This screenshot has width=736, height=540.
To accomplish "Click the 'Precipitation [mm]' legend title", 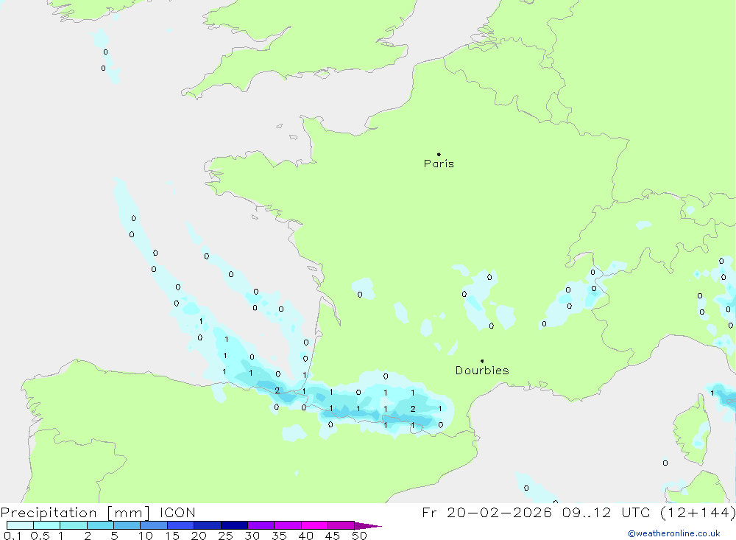I will coord(76,513).
